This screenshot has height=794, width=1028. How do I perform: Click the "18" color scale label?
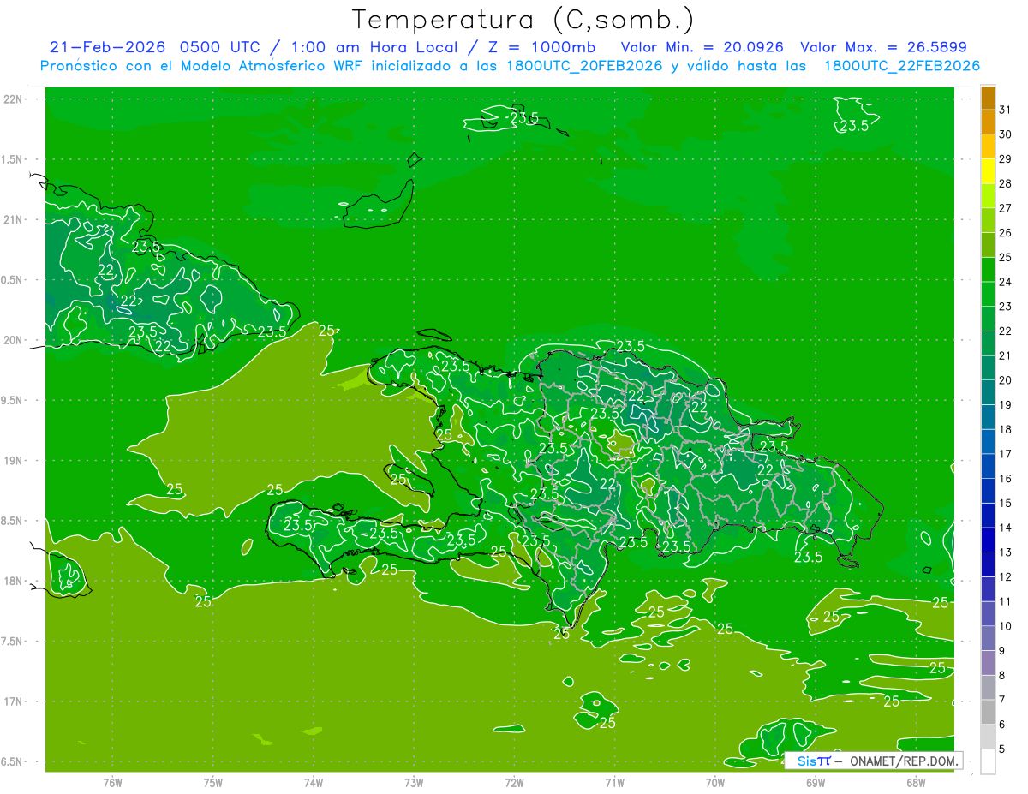pyautogui.click(x=1006, y=429)
